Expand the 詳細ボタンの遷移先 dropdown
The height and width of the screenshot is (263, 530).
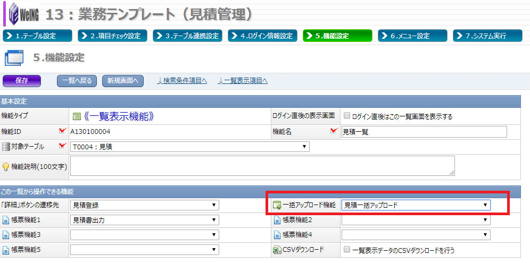[144, 205]
